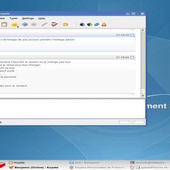Viewport: 170px width, 170px height.
Task: Minimize the Kopete chat window
Action: [x=128, y=14]
